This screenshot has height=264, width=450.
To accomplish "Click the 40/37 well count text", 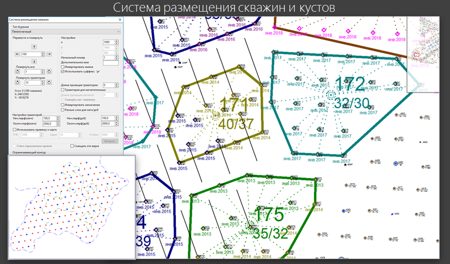I will click(236, 123).
